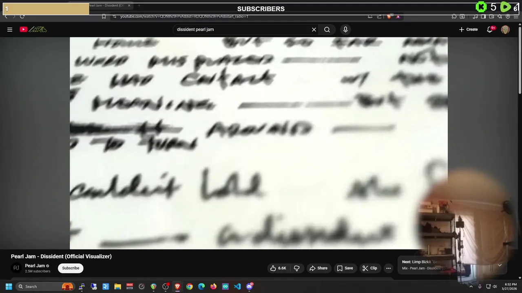Open Discord from the taskbar

point(250,286)
